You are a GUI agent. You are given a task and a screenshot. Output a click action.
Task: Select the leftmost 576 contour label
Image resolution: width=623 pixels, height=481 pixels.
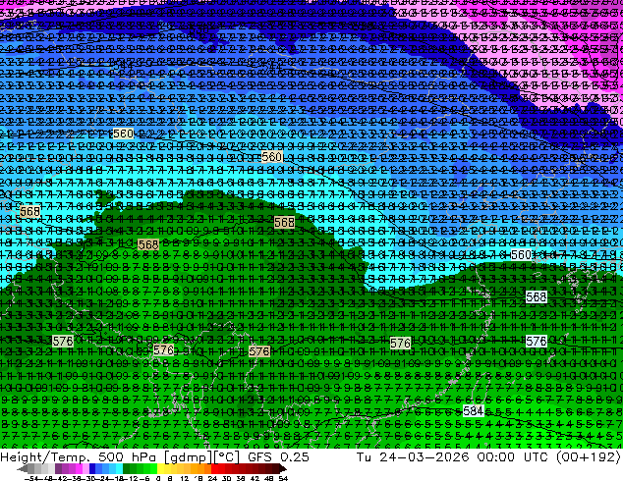(63, 341)
